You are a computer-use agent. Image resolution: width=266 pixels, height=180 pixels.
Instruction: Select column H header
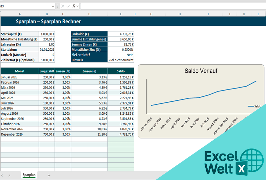[x=179, y=14]
